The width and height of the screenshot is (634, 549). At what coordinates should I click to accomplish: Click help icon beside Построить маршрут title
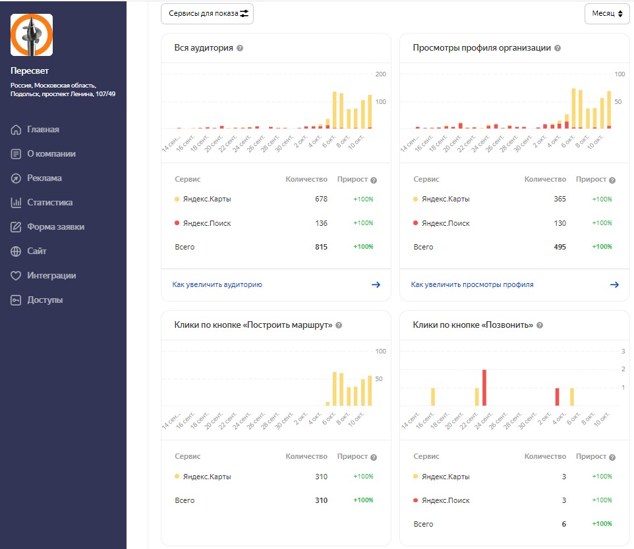pos(339,325)
